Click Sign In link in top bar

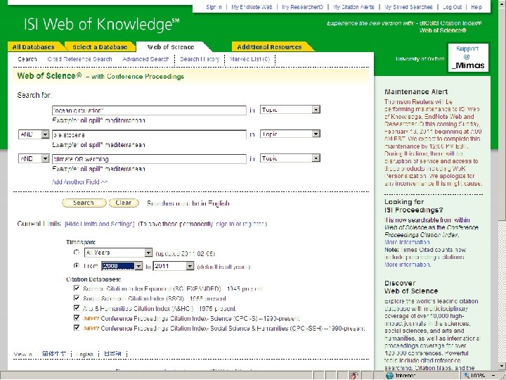(x=214, y=7)
